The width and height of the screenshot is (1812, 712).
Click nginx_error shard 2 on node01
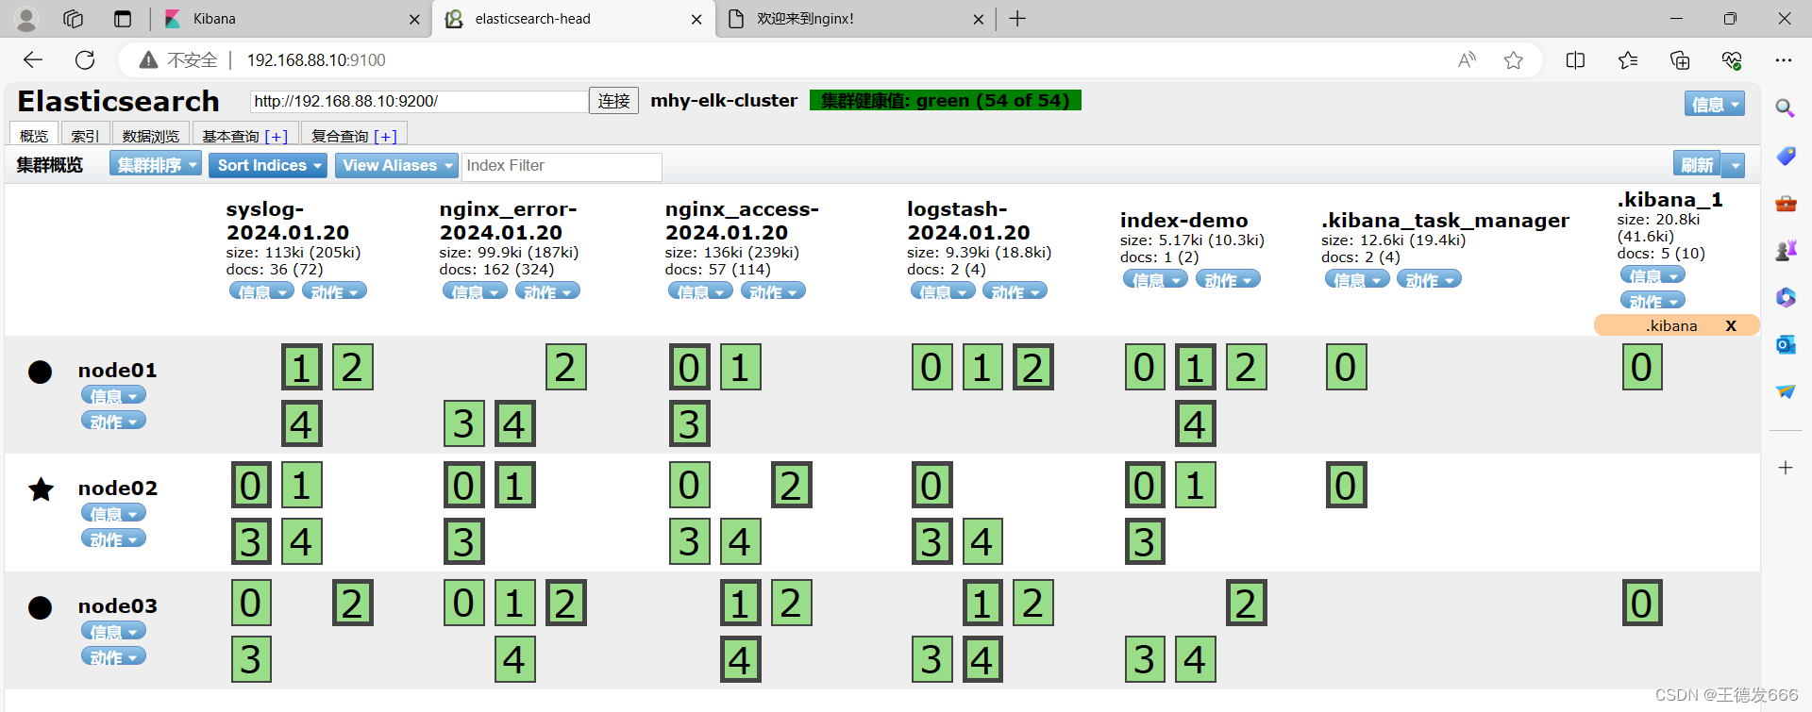[x=565, y=367]
